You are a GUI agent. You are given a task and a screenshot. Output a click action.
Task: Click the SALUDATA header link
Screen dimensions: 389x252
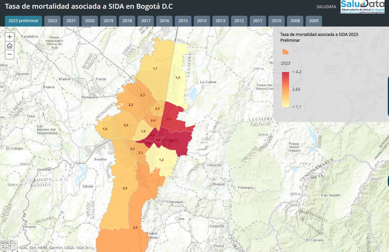(326, 7)
